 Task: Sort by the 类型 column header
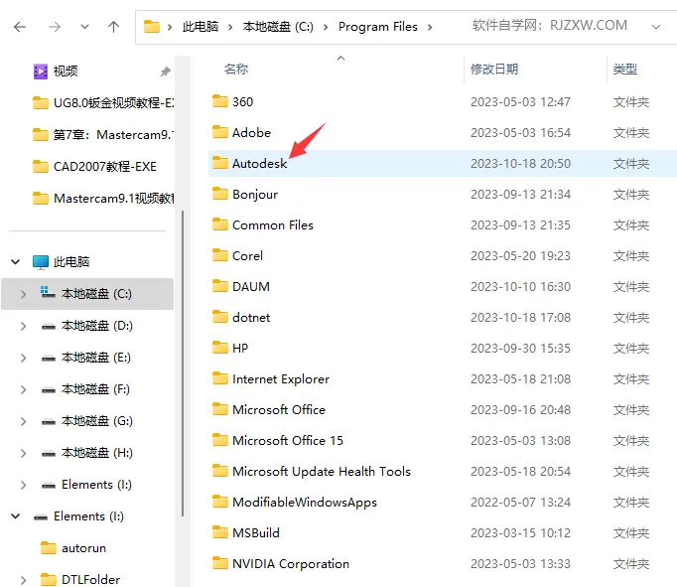(x=625, y=70)
